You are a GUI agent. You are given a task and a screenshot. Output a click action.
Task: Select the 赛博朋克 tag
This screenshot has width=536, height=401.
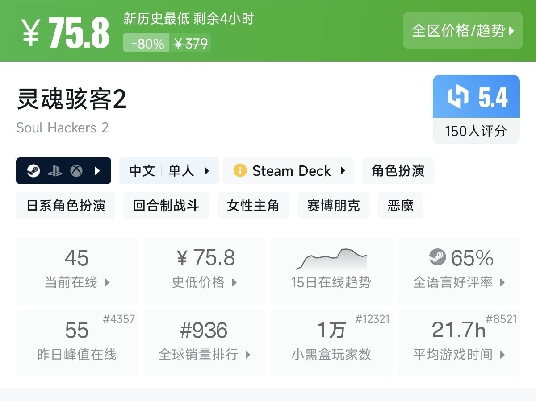(x=333, y=206)
